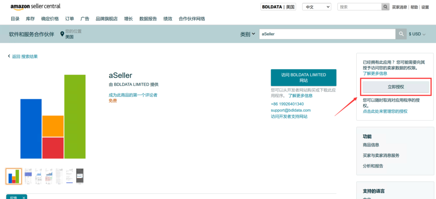Image resolution: width=436 pixels, height=199 pixels.
Task: Open the 数据报告 menu
Action: click(148, 19)
